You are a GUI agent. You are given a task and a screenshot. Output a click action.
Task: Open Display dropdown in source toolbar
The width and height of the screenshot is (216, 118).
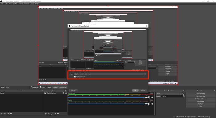pyautogui.click(x=60, y=87)
